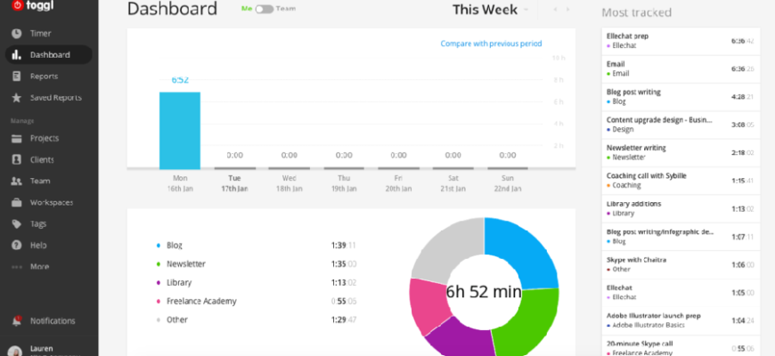Open Coaching call with Sybille entry

click(681, 181)
